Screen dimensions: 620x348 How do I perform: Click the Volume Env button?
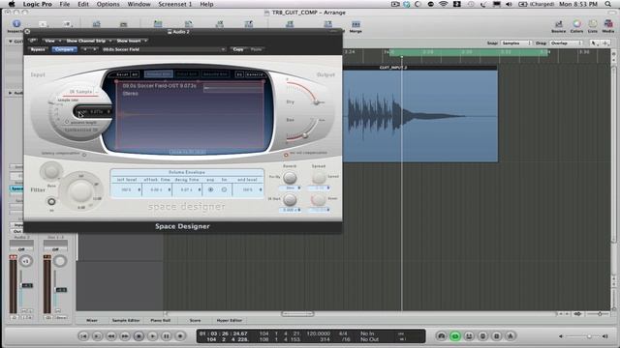159,73
